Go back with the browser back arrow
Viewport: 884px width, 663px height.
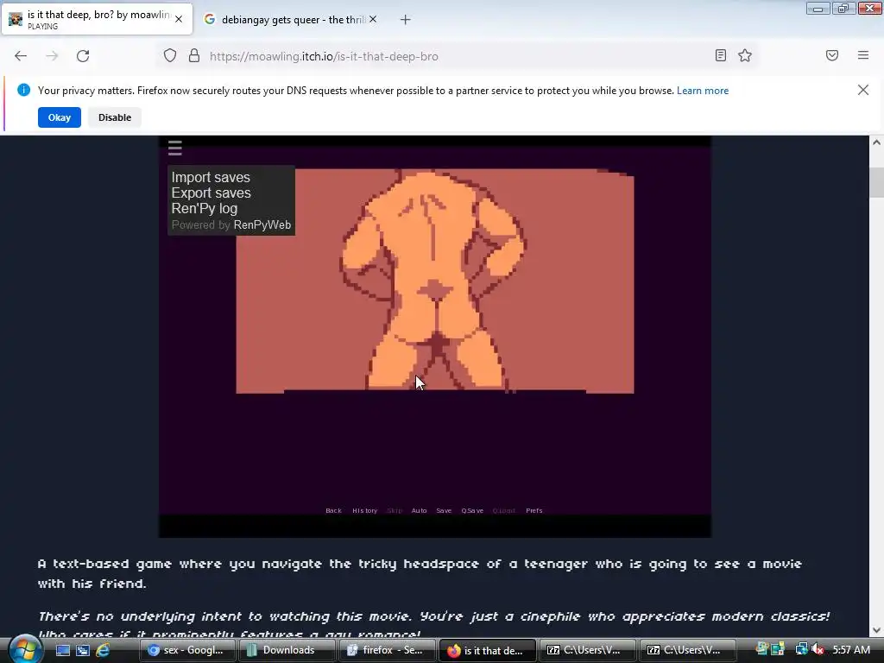(21, 56)
